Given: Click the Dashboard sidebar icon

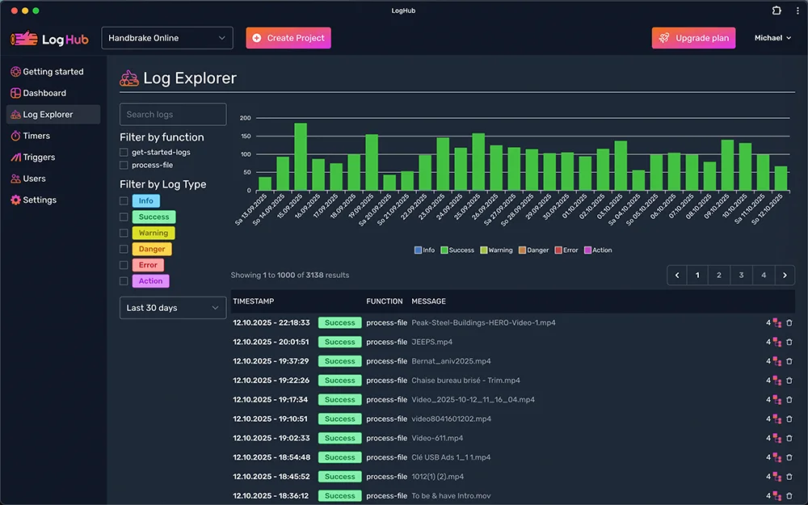Looking at the screenshot, I should pyautogui.click(x=15, y=93).
